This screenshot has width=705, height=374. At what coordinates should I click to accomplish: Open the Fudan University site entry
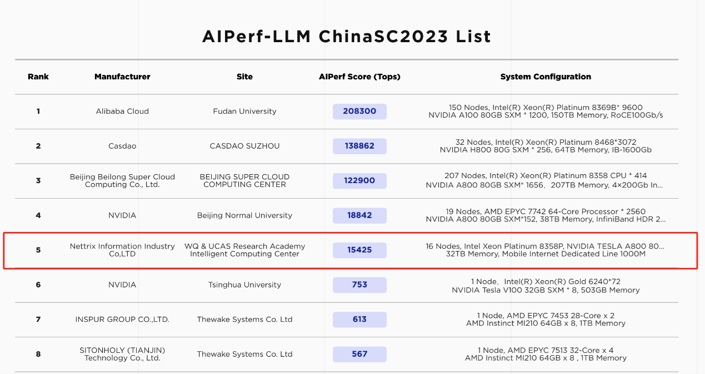point(244,112)
